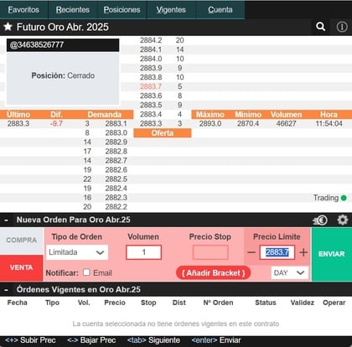This screenshot has width=352, height=347.
Task: Open DAY validity dropdown
Action: [x=290, y=272]
